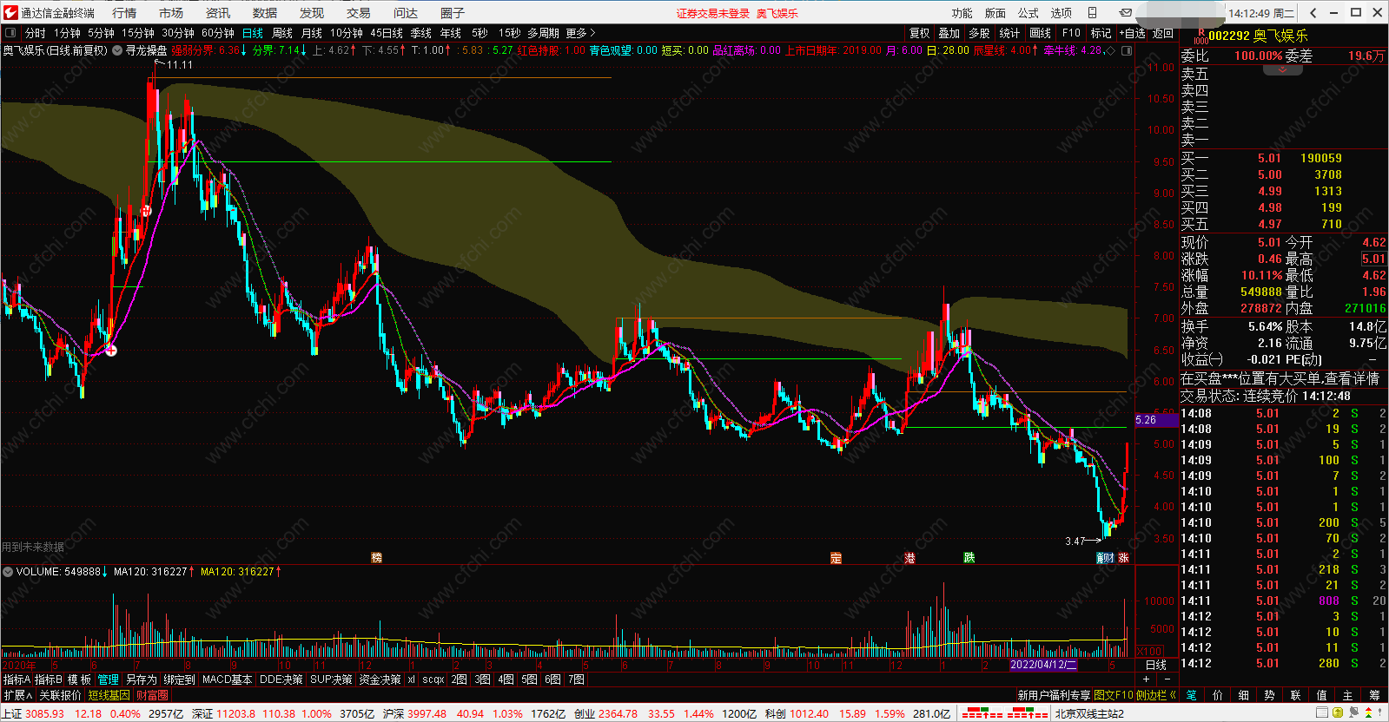Select the 日线 period
The width and height of the screenshot is (1389, 722).
coord(253,33)
